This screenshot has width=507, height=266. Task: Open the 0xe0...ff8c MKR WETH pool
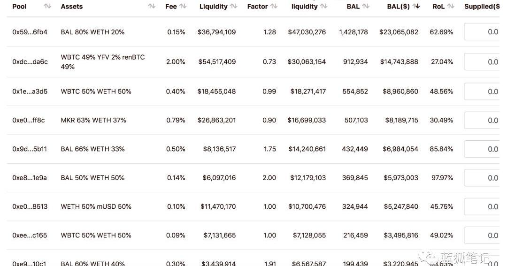point(28,121)
